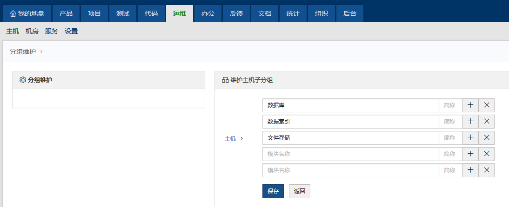Select the 主机 submenu item
The width and height of the screenshot is (509, 207).
[x=13, y=32]
